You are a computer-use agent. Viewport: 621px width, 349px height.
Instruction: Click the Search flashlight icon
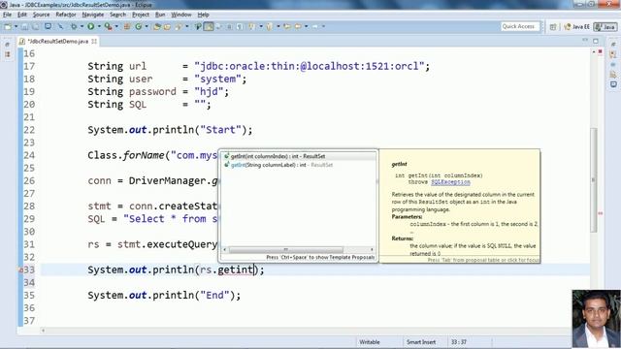(178, 26)
